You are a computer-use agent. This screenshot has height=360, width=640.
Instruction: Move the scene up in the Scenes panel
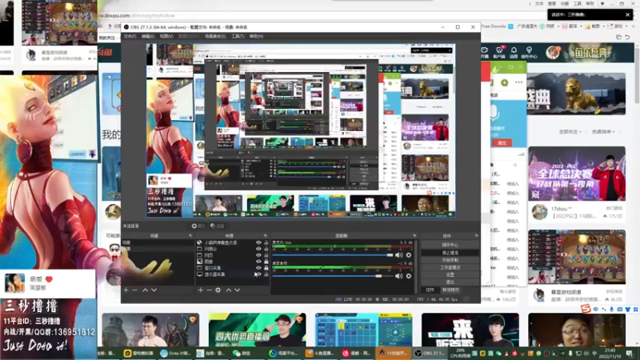pos(145,290)
